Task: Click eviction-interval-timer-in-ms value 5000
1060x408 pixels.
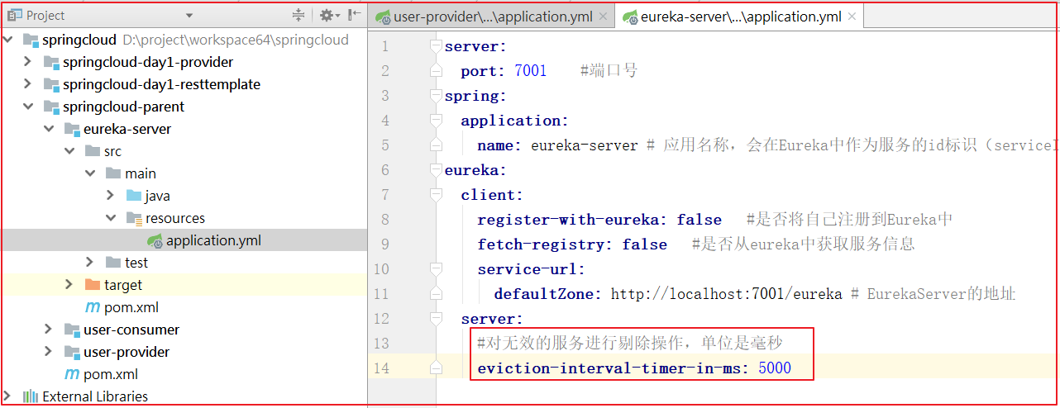Action: tap(775, 368)
